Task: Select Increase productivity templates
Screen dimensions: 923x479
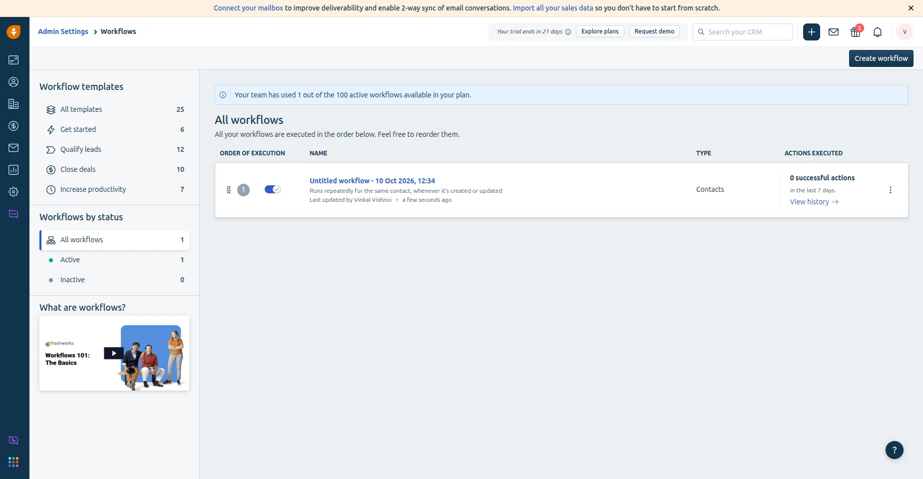Action: click(x=114, y=189)
